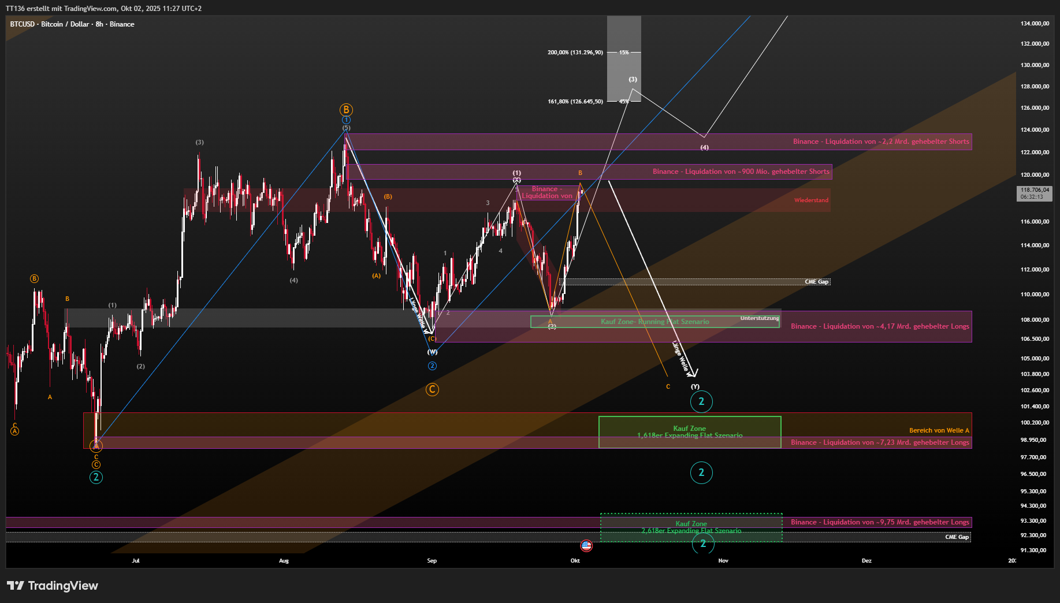Image resolution: width=1060 pixels, height=603 pixels.
Task: Open the TradingView logo at bottom left
Action: (x=53, y=586)
